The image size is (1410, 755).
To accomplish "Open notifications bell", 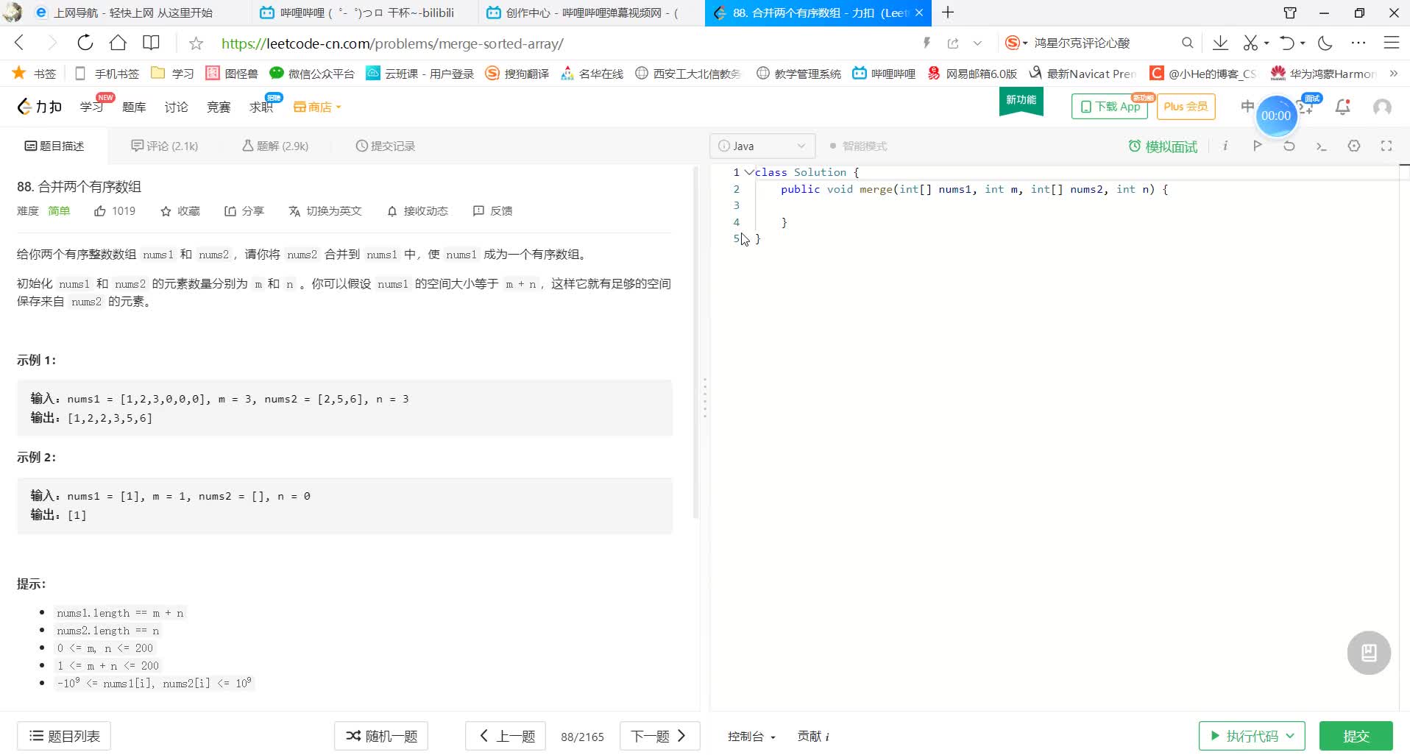I will (x=1343, y=107).
